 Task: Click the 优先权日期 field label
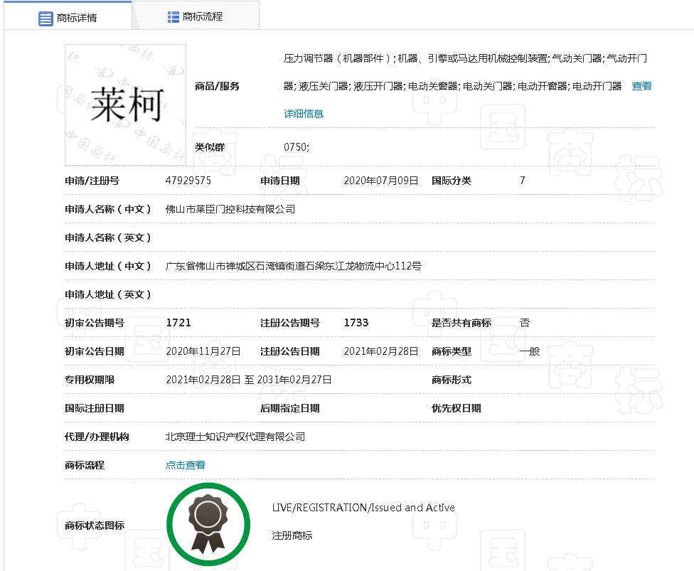pyautogui.click(x=457, y=408)
